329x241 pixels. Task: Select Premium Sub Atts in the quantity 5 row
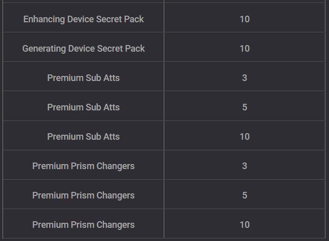click(84, 107)
